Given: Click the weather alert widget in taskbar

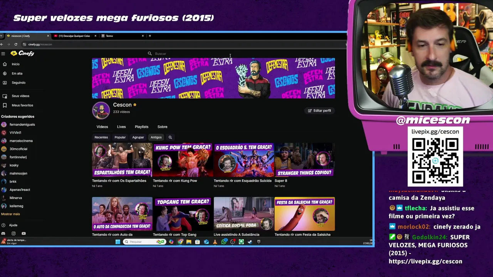Looking at the screenshot, I should (14, 242).
